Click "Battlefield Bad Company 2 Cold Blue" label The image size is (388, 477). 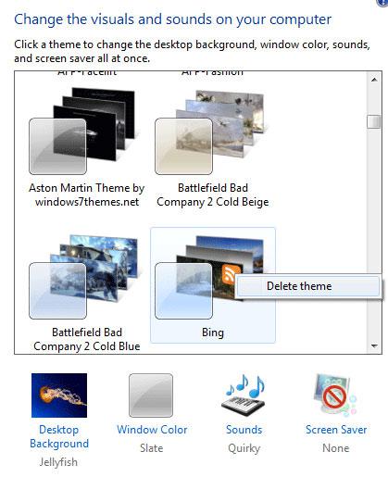[87, 339]
